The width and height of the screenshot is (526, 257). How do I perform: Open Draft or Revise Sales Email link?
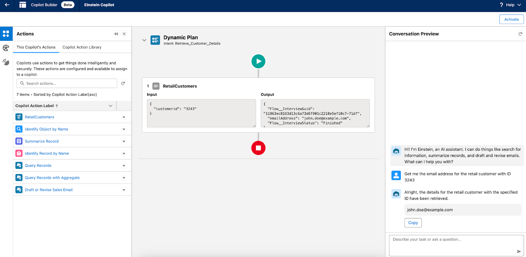coord(49,190)
